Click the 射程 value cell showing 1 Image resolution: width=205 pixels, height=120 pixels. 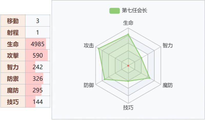(38, 32)
